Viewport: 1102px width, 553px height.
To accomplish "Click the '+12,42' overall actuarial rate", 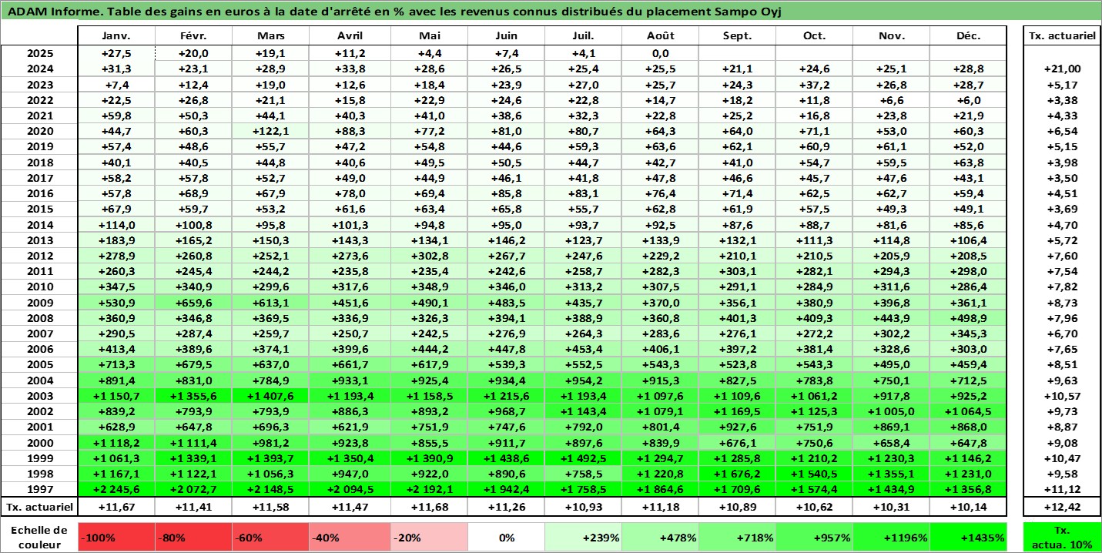I will tap(1062, 507).
